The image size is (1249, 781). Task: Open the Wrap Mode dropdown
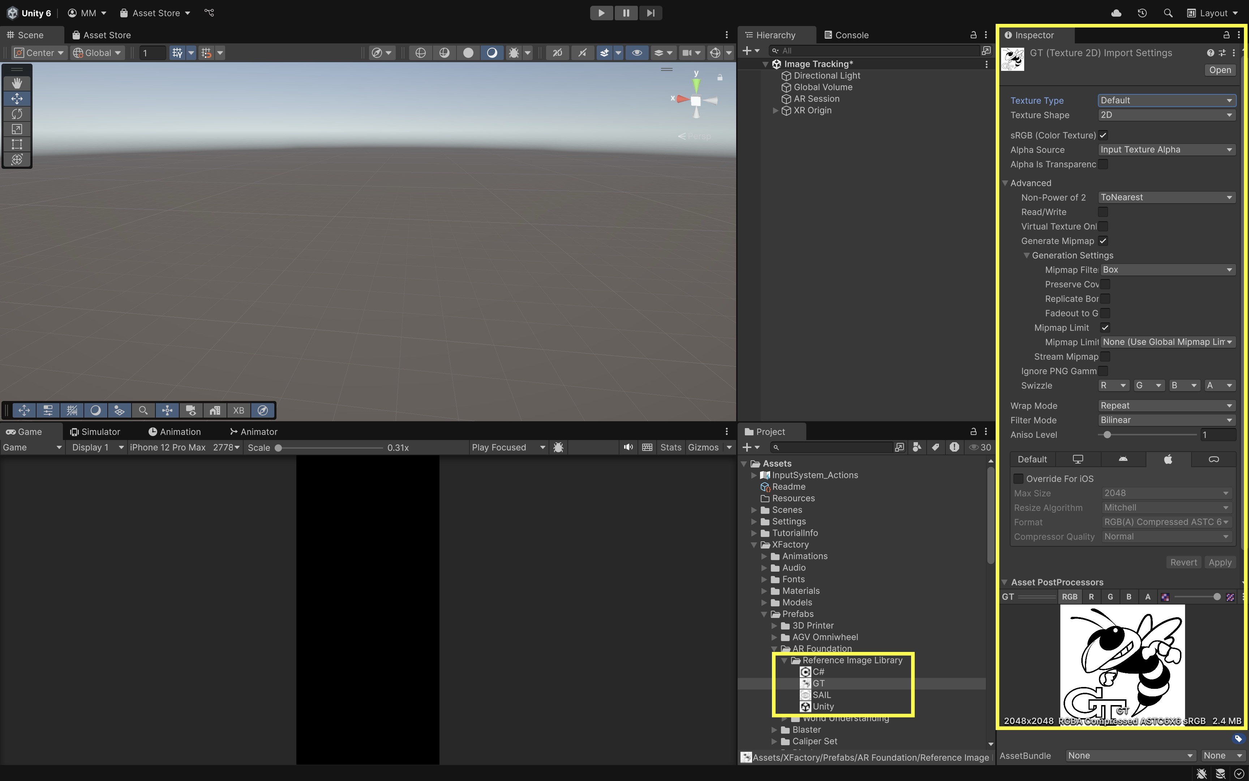(x=1166, y=405)
